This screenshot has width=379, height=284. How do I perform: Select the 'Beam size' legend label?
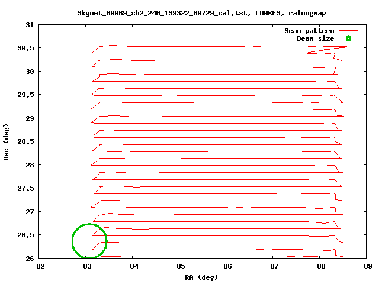click(315, 38)
